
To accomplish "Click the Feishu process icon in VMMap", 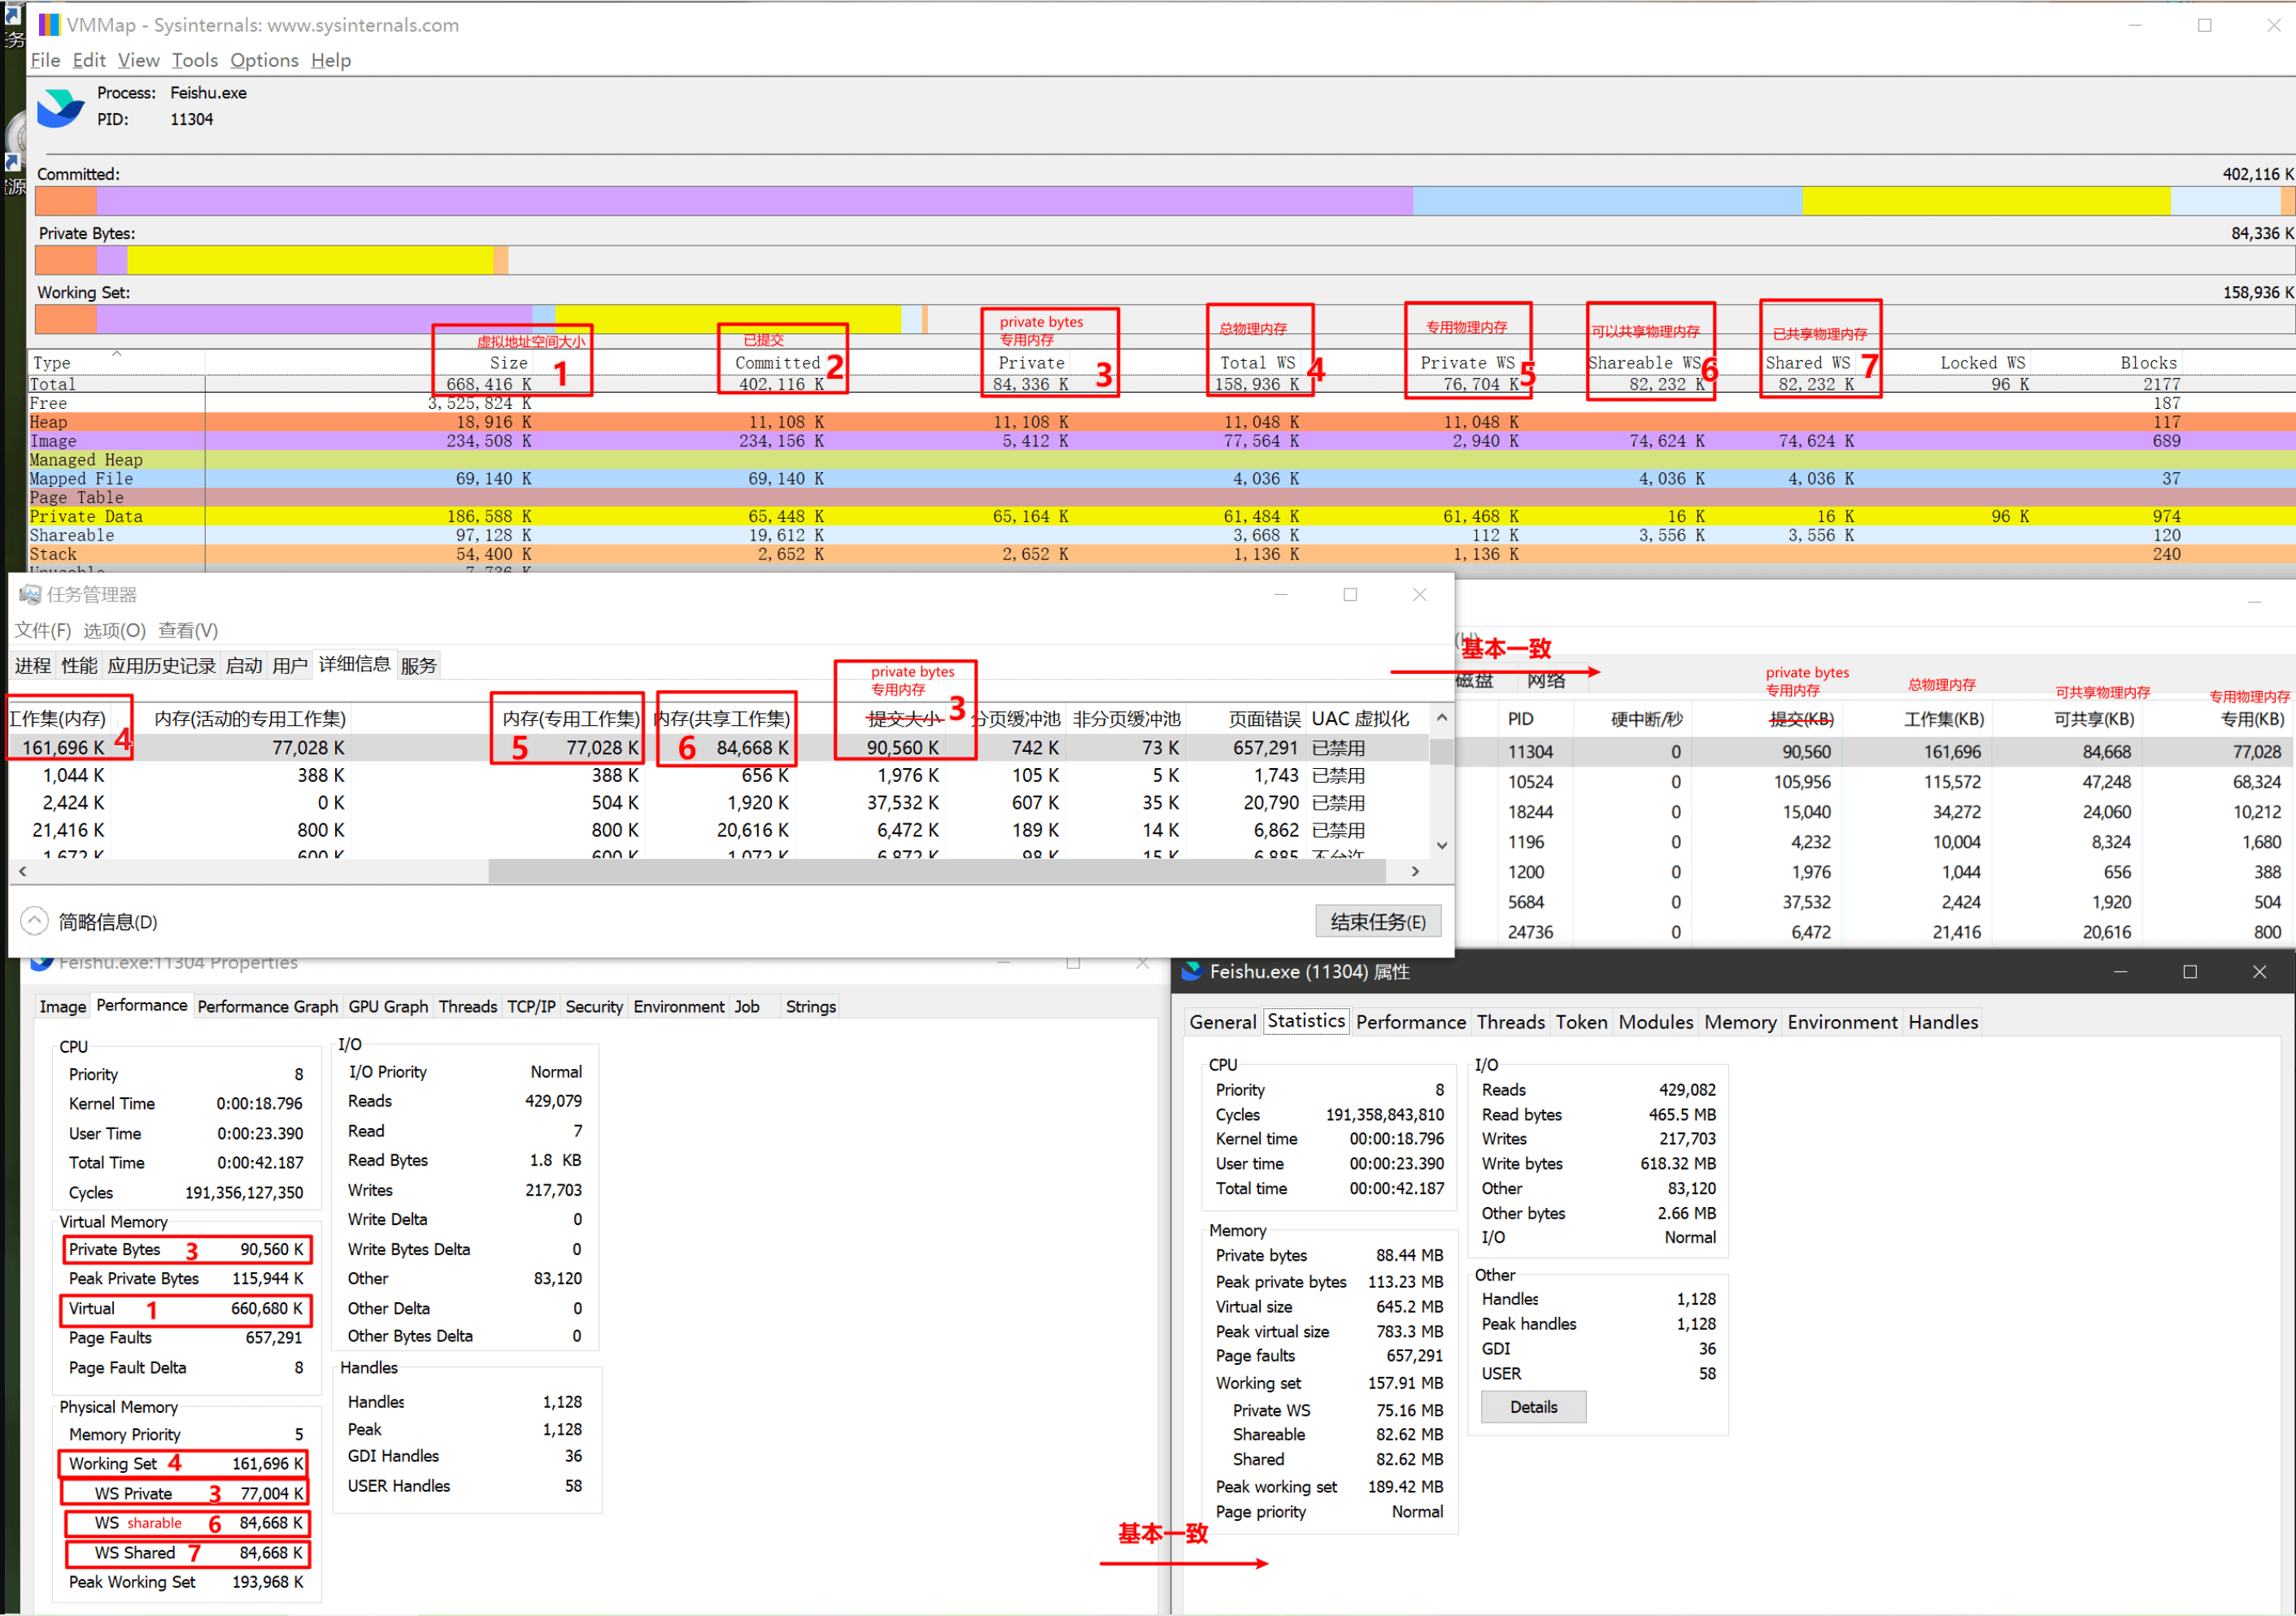I will point(60,107).
